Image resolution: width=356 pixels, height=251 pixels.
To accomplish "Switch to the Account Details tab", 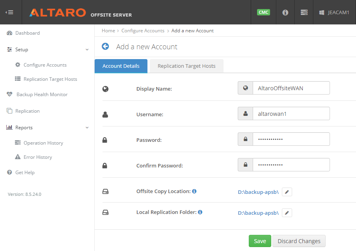I will [121, 66].
